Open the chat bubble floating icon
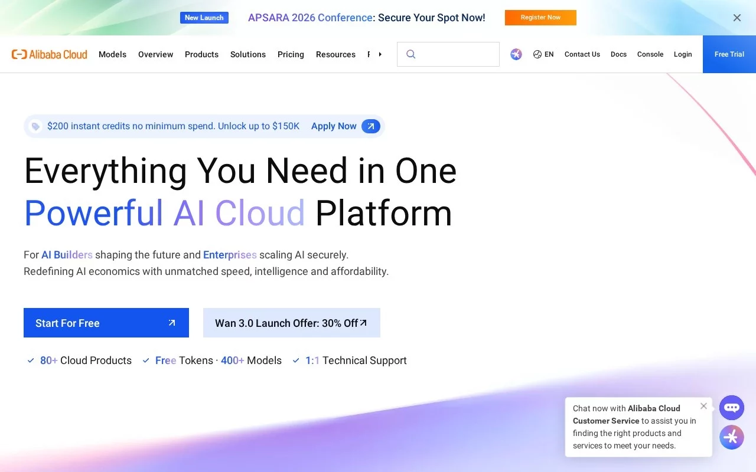The image size is (756, 472). [732, 408]
